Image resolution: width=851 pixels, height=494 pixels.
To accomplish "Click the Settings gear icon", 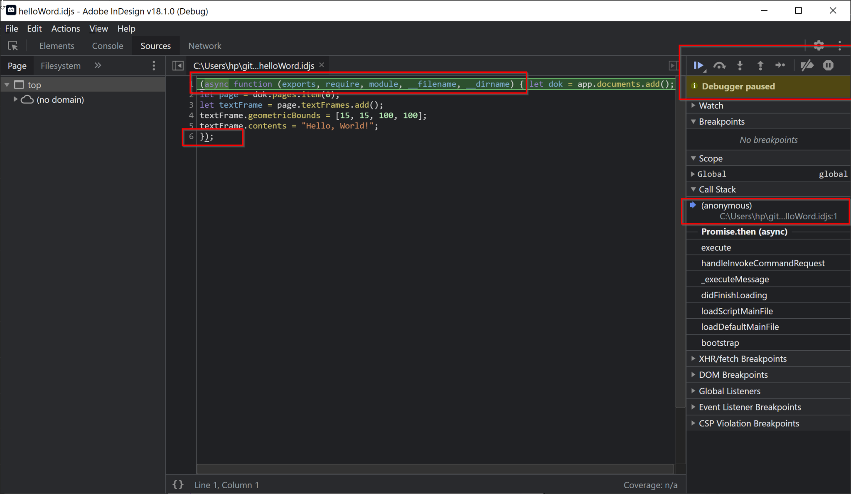I will click(x=819, y=45).
